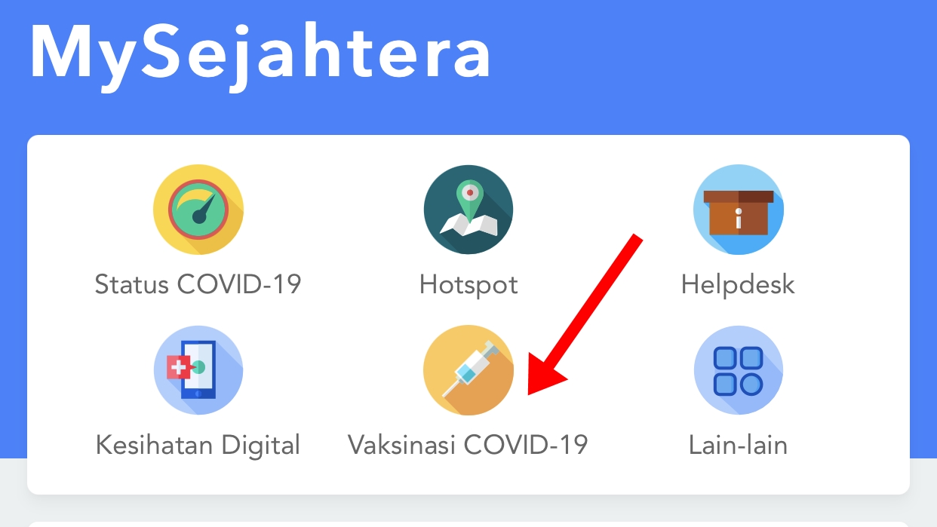Tap the "Lain-lain" text label

click(738, 445)
